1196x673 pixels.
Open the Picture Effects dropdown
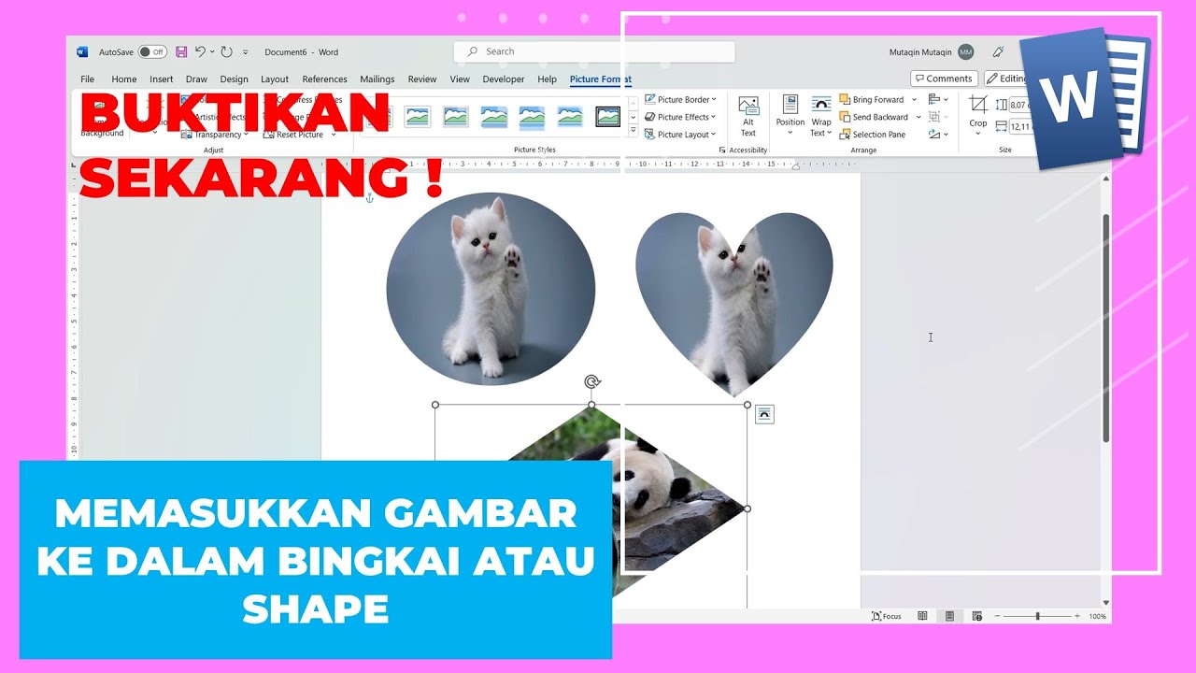680,117
